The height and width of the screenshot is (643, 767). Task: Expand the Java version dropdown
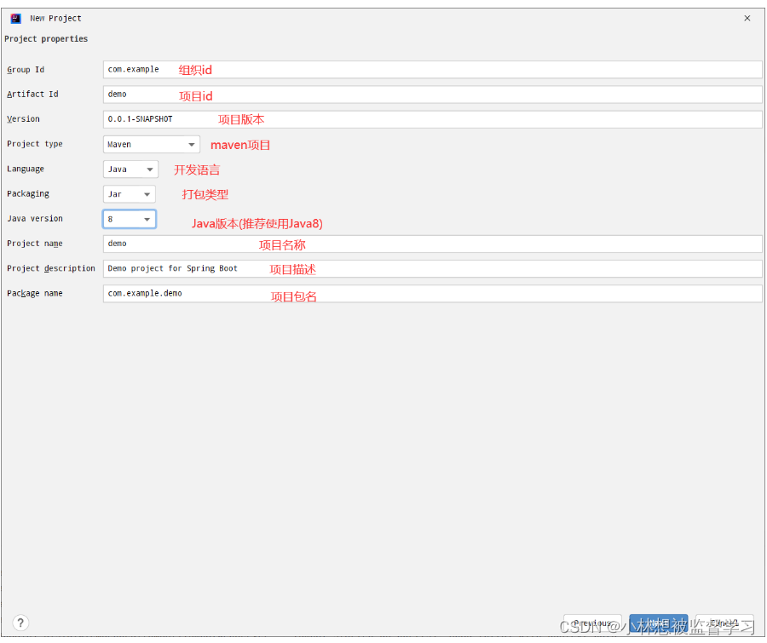click(x=130, y=219)
